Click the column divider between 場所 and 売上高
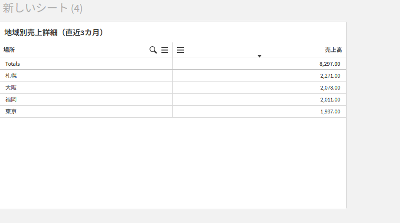400x223 pixels. pos(172,50)
